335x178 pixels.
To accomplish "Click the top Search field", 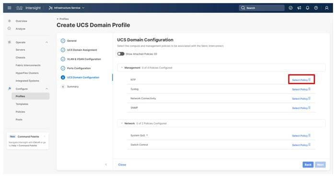I will click(x=262, y=8).
